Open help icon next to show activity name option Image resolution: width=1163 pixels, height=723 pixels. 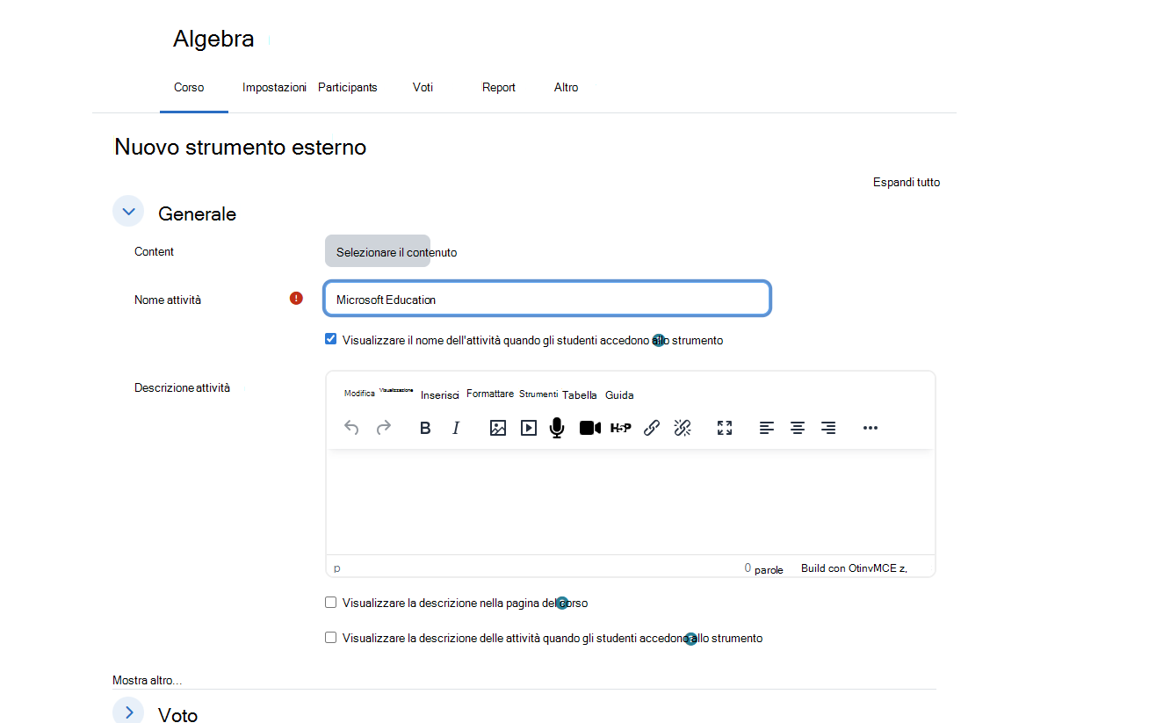(x=658, y=341)
